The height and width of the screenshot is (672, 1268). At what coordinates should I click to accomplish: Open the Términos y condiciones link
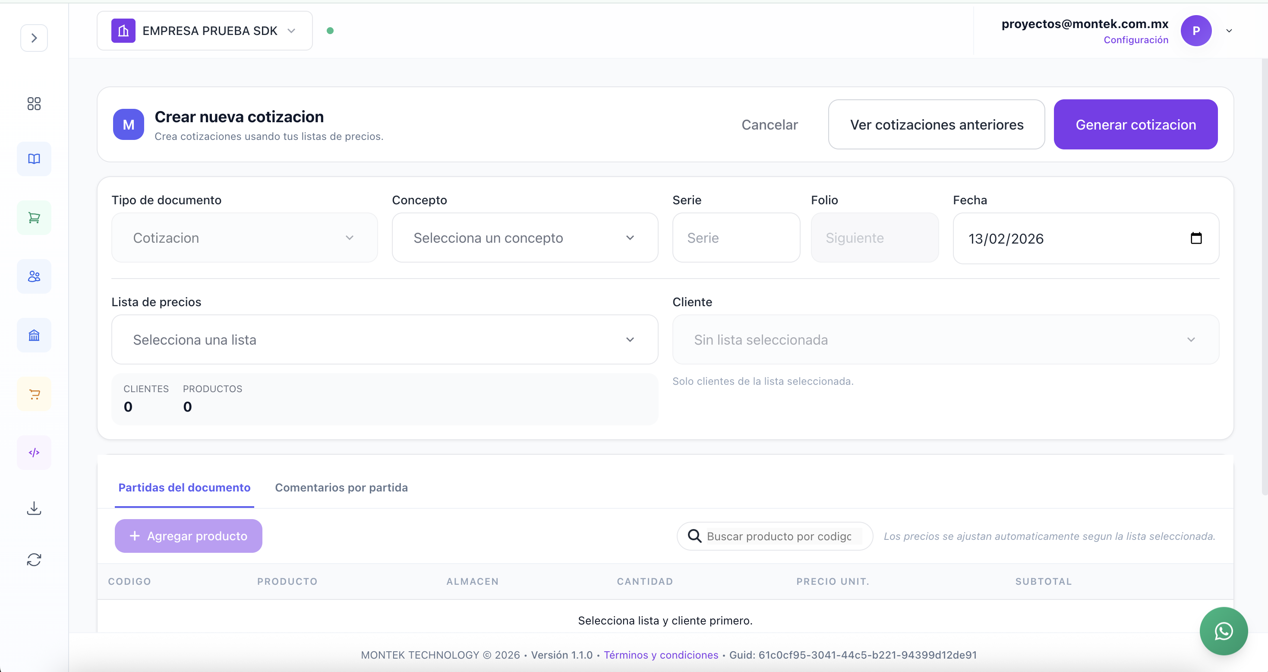661,655
